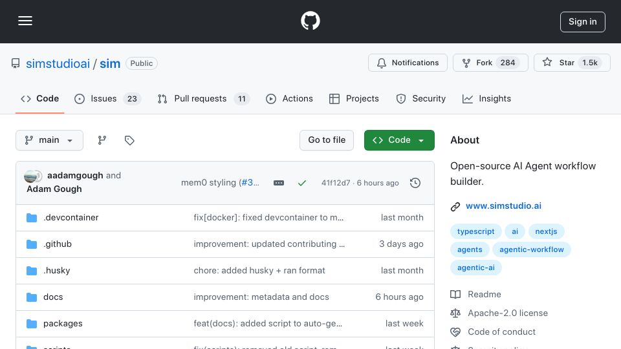View commit history clock icon

[415, 183]
